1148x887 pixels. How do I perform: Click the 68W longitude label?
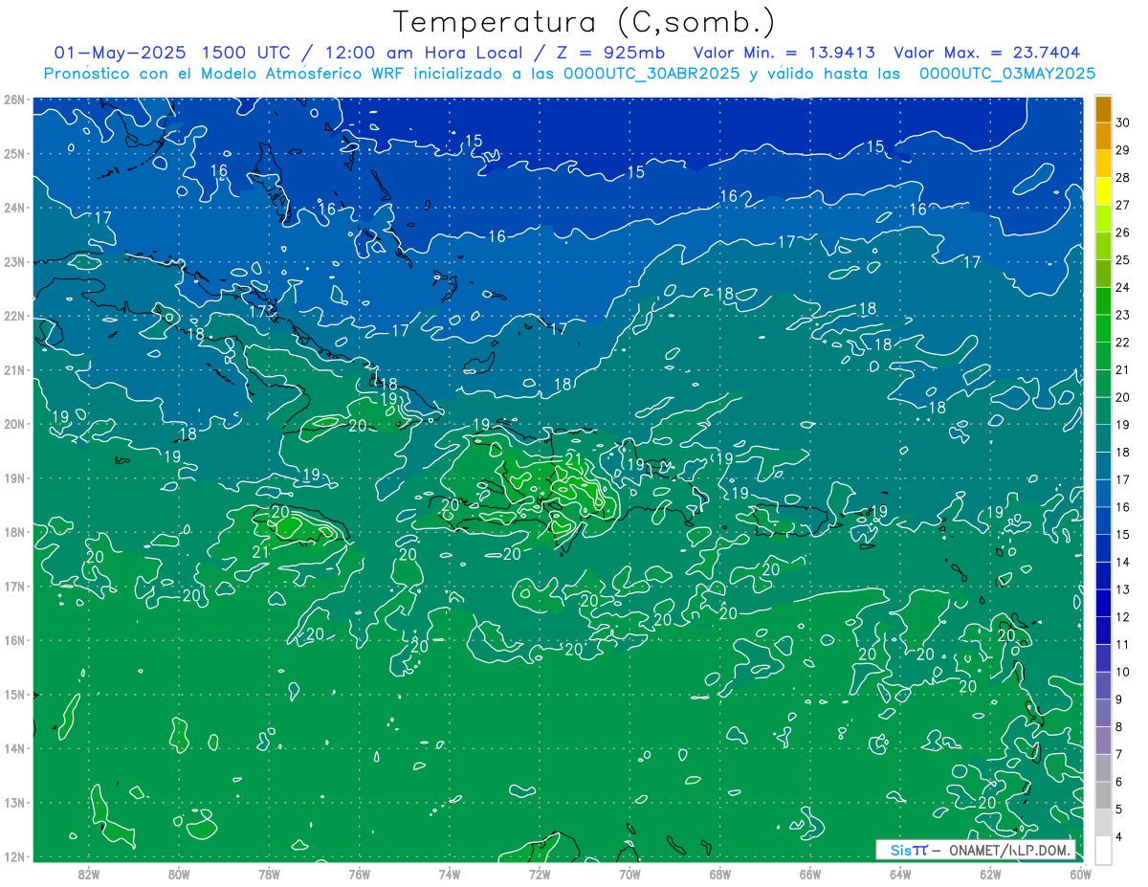(x=720, y=874)
